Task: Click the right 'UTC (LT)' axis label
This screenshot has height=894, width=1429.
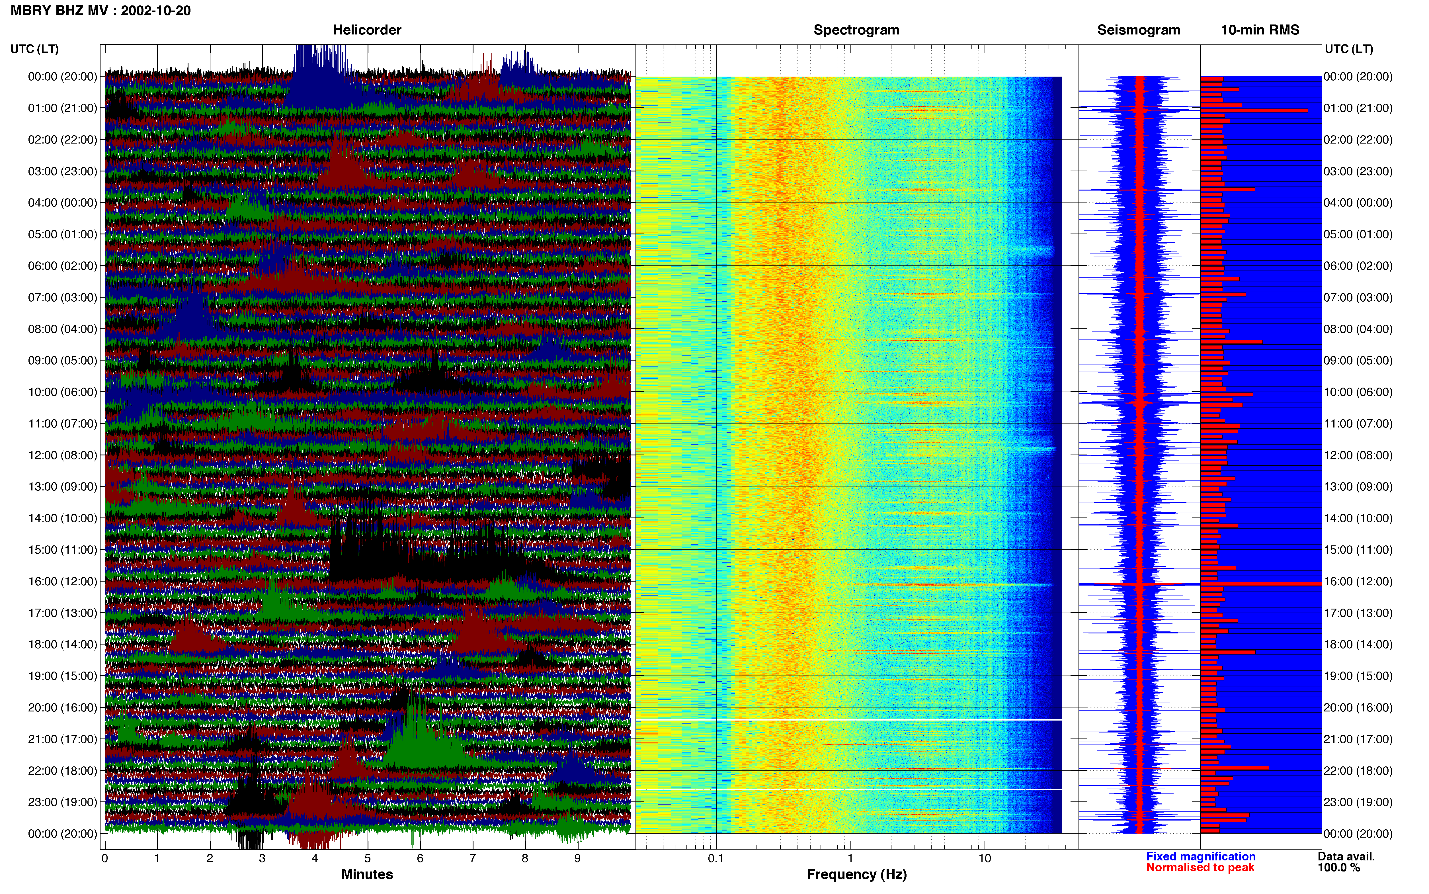Action: coord(1349,49)
